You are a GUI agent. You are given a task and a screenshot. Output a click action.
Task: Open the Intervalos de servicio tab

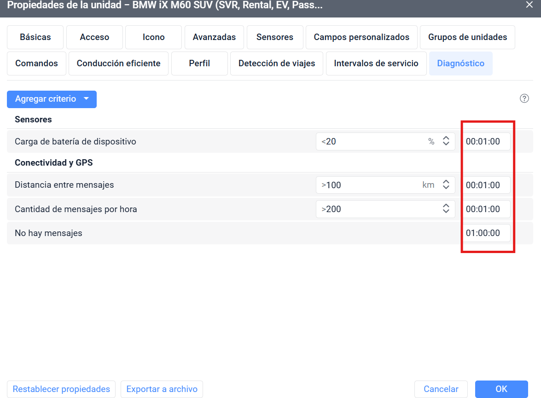pyautogui.click(x=376, y=63)
